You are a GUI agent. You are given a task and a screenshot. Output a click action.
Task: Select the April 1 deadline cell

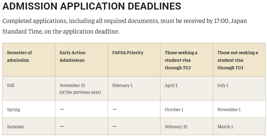pyautogui.click(x=171, y=85)
